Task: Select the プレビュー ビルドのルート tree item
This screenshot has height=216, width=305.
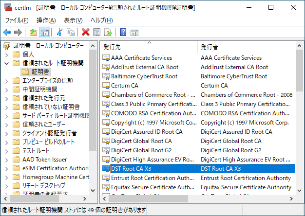Action: pos(48,142)
